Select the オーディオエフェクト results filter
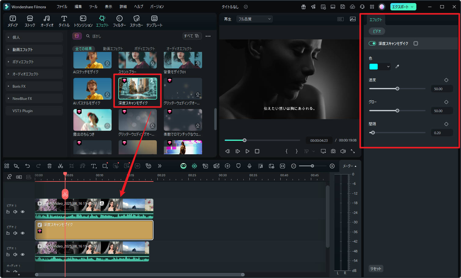Viewport: 461px width, 278px height. pos(179,49)
